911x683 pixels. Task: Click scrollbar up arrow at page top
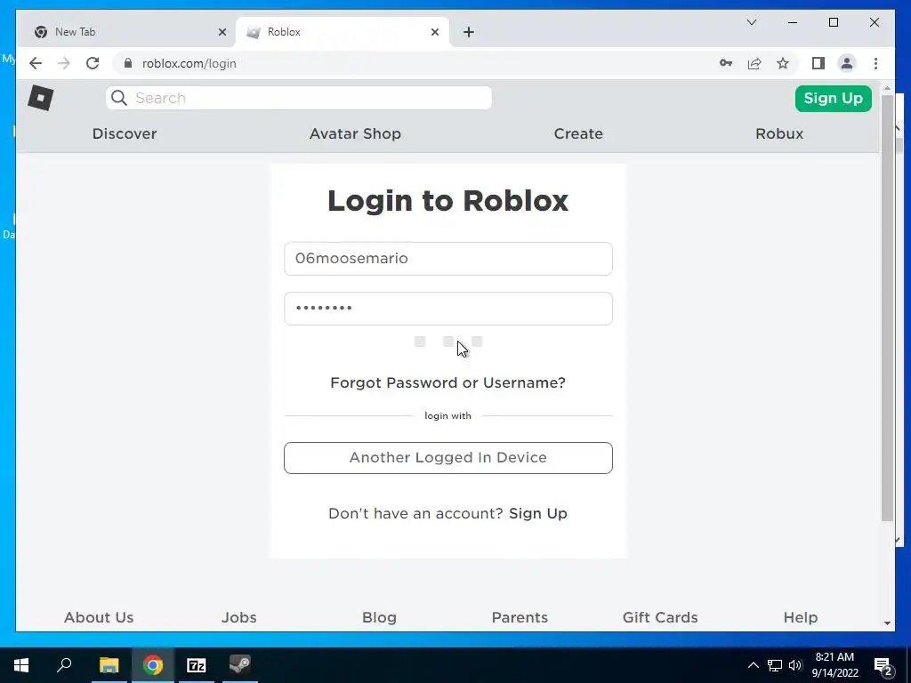click(887, 89)
